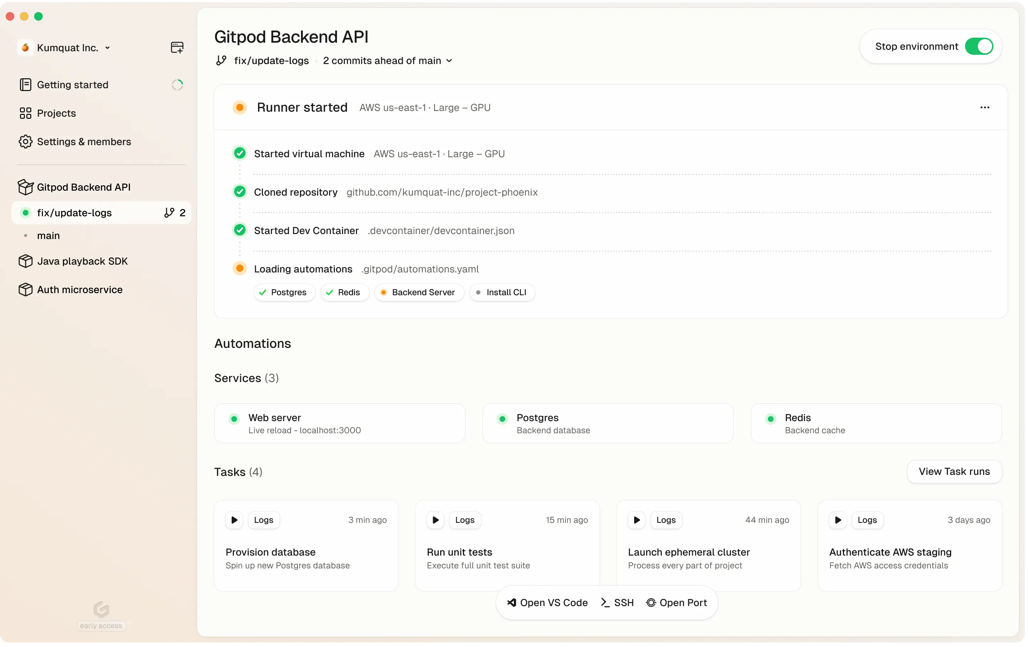1028x647 pixels.
Task: Click the Auth microservice cube icon
Action: [x=26, y=290]
